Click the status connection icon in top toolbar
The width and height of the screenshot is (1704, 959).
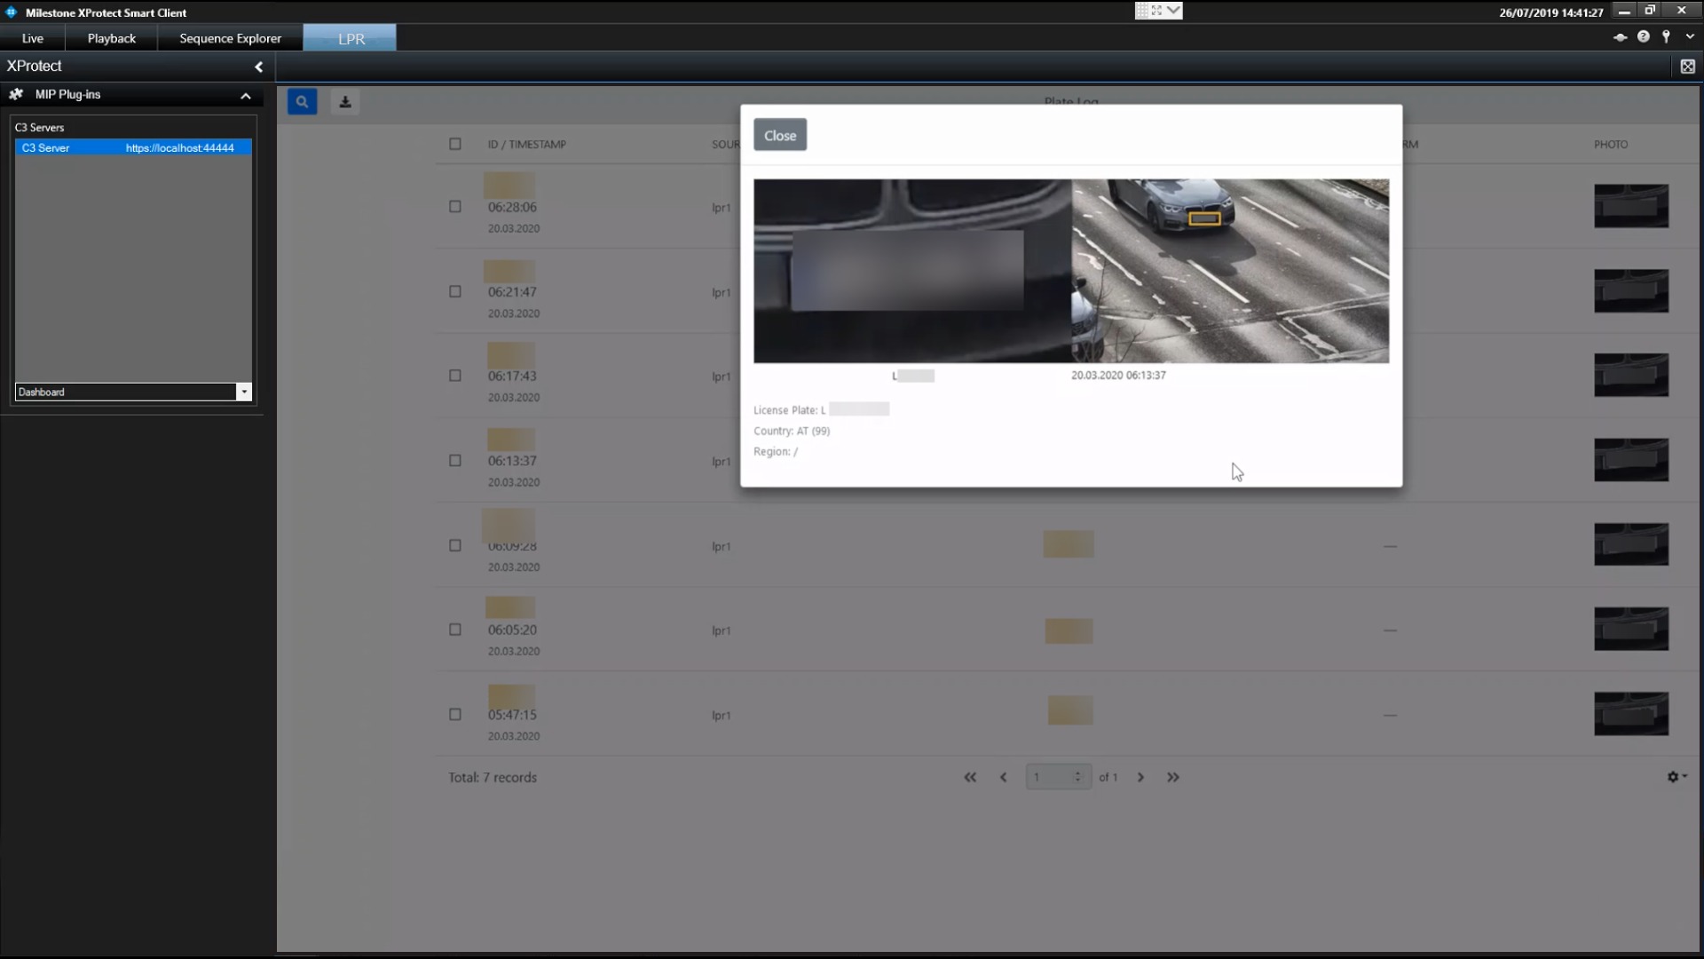pyautogui.click(x=1620, y=37)
